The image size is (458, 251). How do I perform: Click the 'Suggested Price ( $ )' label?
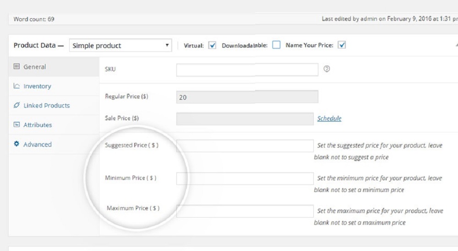[132, 145]
